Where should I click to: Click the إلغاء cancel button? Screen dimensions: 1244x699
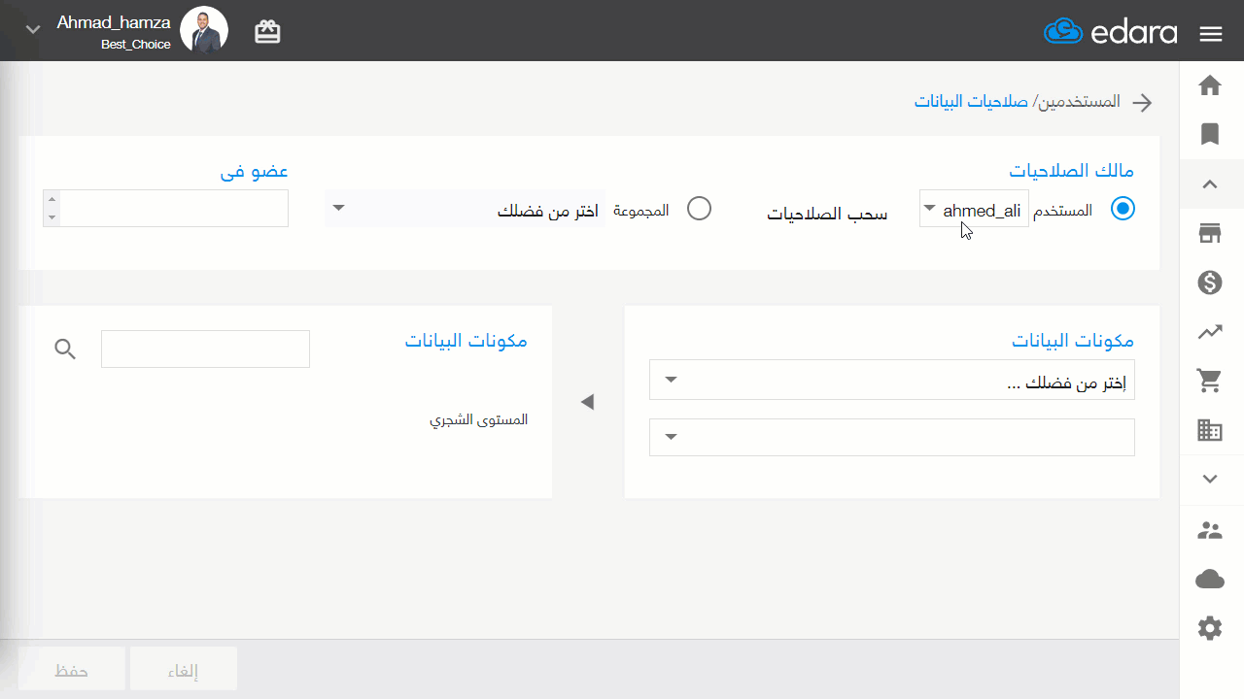184,671
